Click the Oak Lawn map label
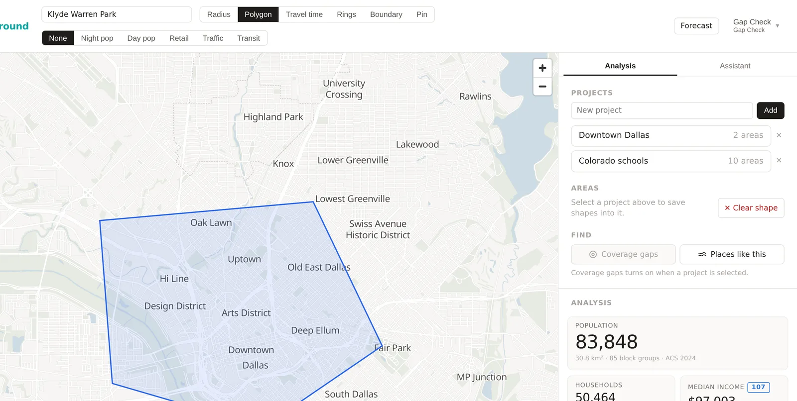The height and width of the screenshot is (401, 797). coord(211,222)
